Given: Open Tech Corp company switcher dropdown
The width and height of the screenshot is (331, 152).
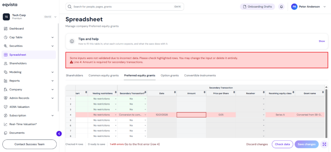Looking at the screenshot, I should click(55, 17).
